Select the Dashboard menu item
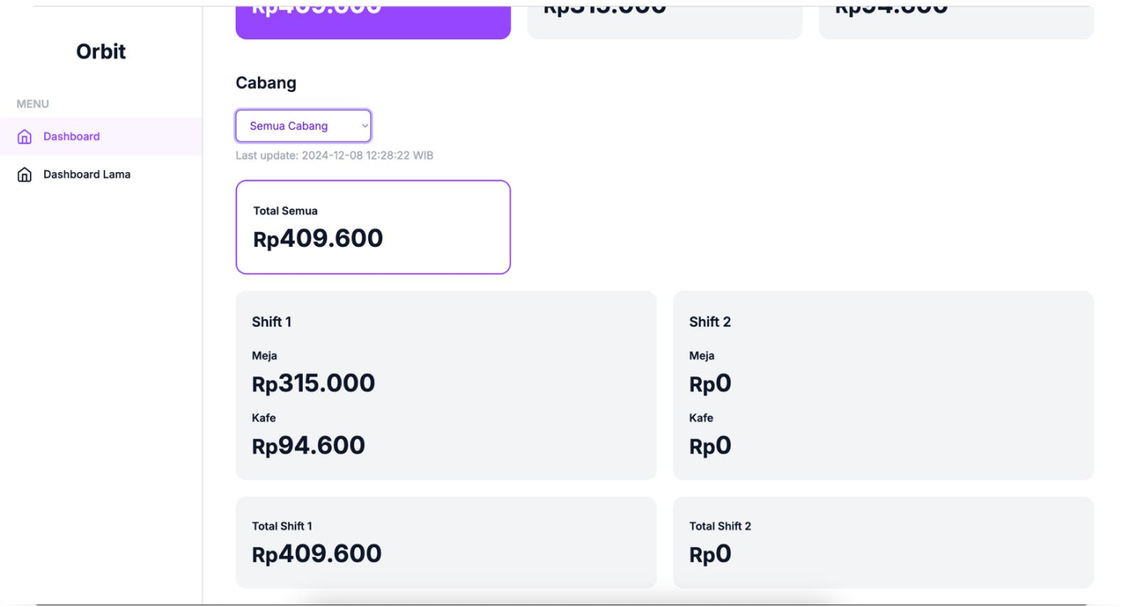 [72, 136]
